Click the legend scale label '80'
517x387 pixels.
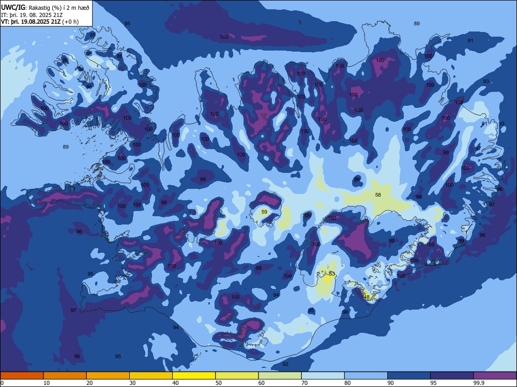click(347, 383)
